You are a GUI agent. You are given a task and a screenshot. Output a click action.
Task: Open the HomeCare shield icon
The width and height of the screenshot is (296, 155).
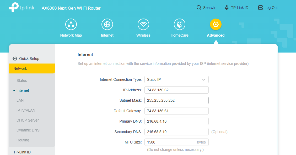[x=180, y=24]
